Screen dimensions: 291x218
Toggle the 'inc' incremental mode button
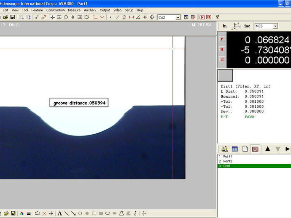pos(247,26)
